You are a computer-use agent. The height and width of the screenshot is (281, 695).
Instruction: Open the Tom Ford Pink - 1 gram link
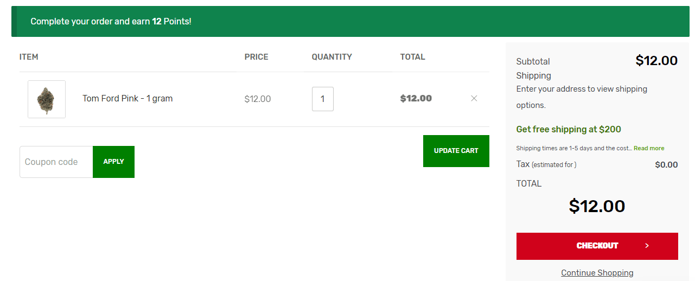(x=127, y=99)
